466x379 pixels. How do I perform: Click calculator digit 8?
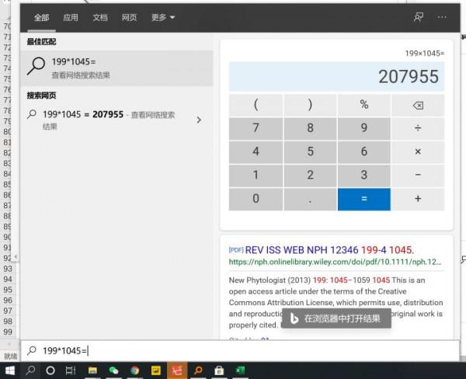click(310, 128)
